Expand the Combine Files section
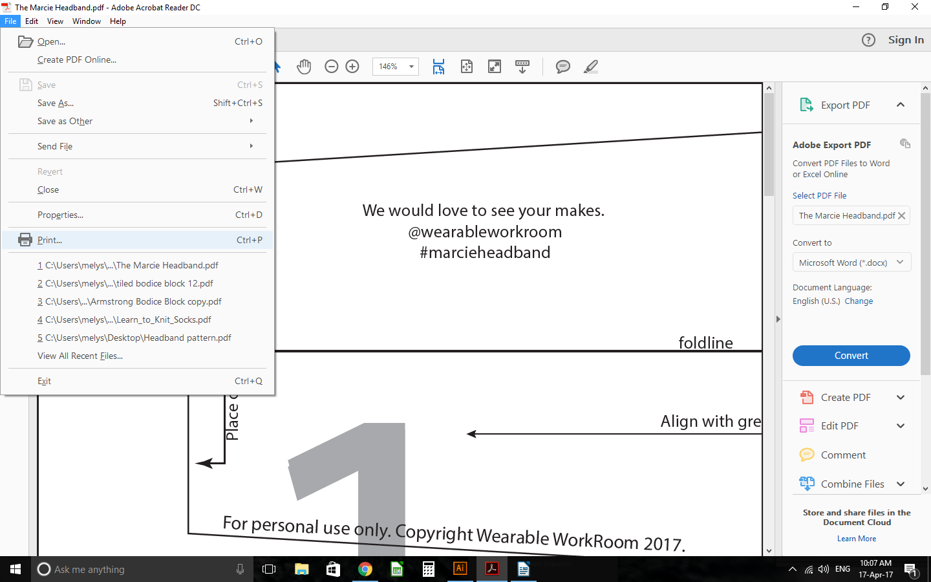 901,484
